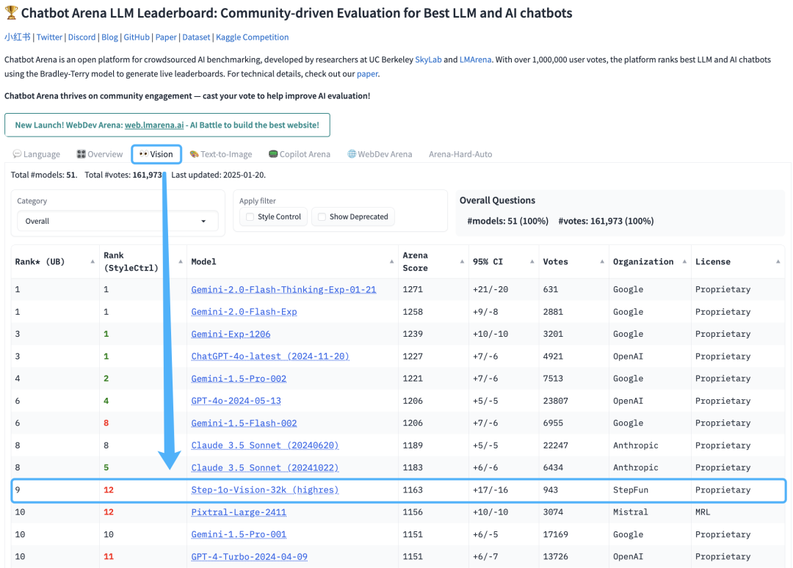Follow the LMArena link

click(x=475, y=59)
